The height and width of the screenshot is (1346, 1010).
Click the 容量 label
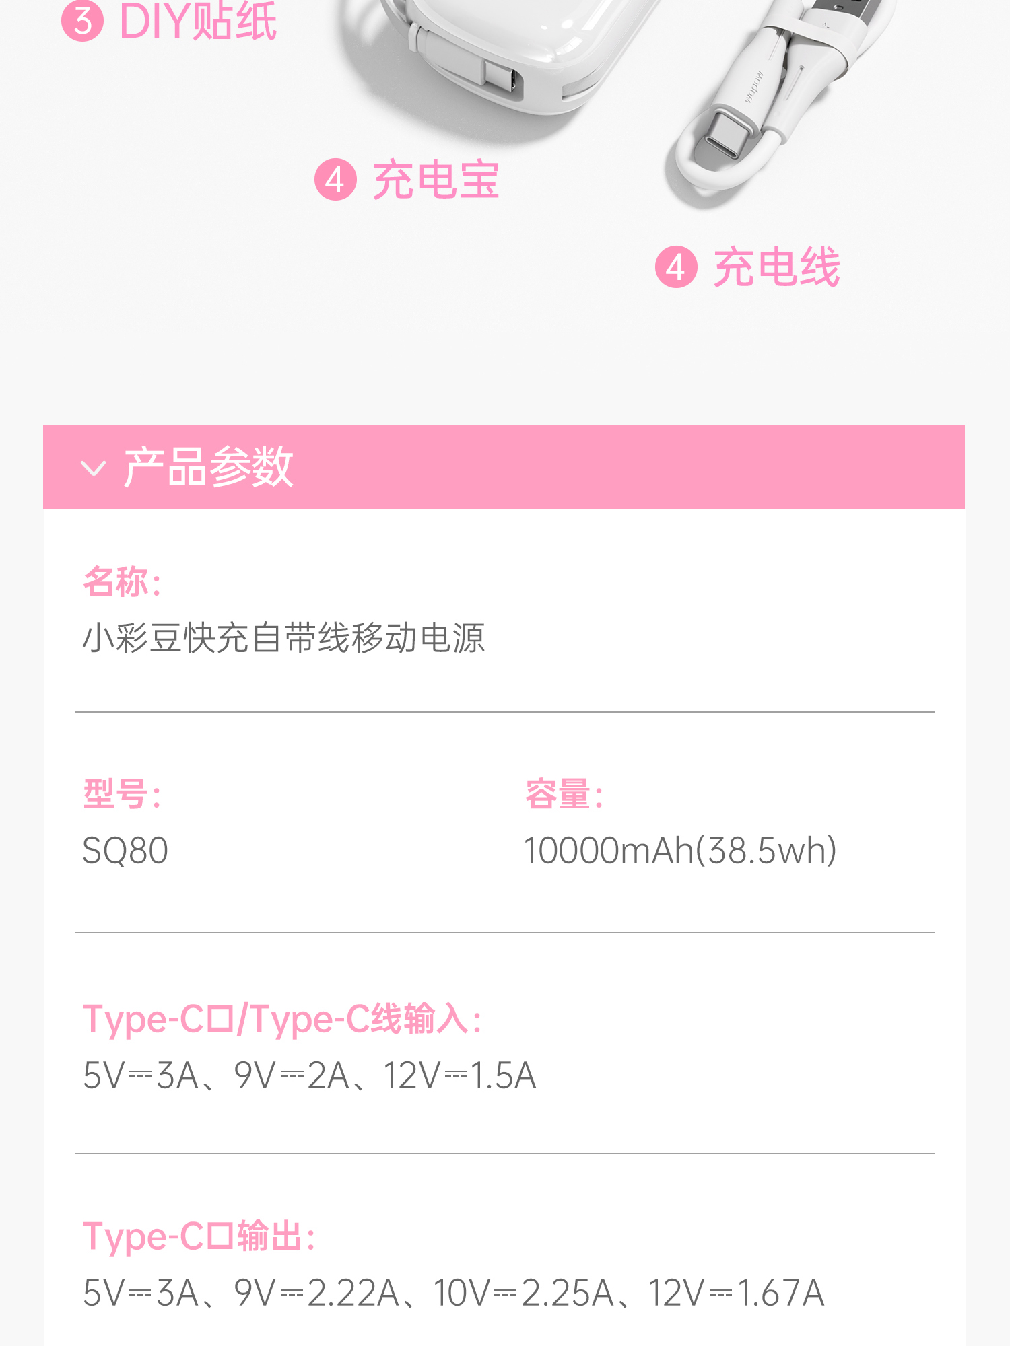pos(564,794)
